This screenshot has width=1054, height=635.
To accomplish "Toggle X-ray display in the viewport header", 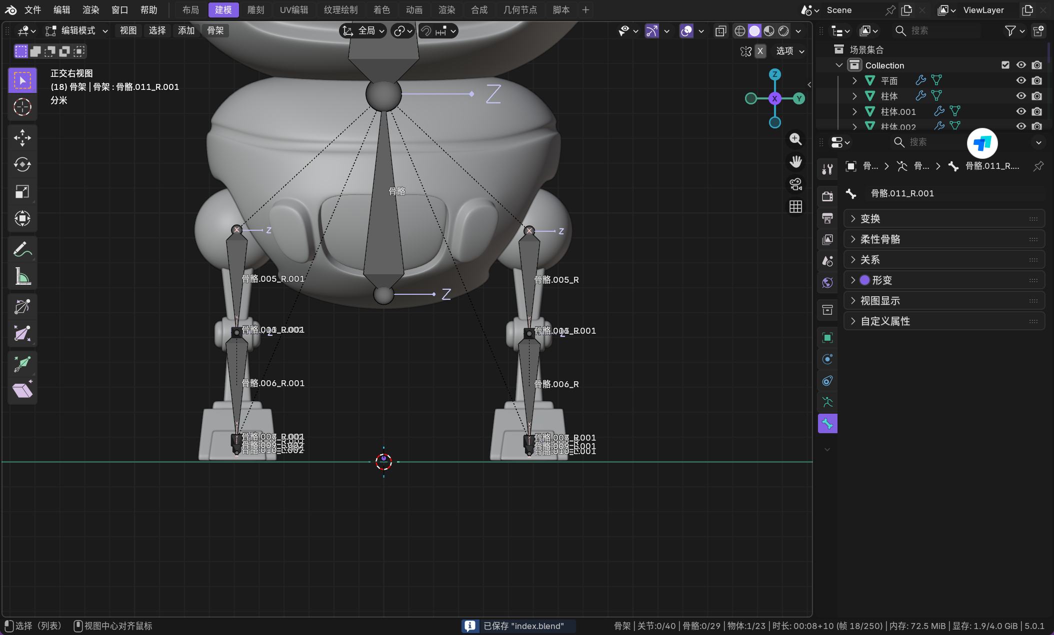I will click(x=720, y=31).
